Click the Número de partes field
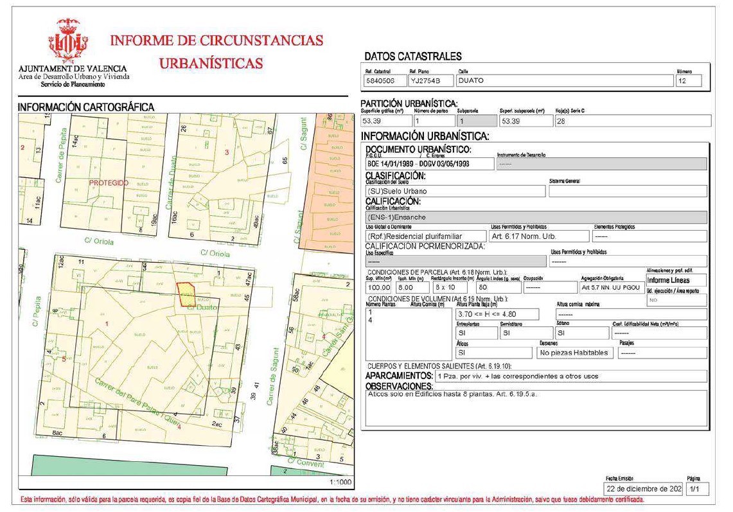Viewport: 733px width, 512px height. 434,121
